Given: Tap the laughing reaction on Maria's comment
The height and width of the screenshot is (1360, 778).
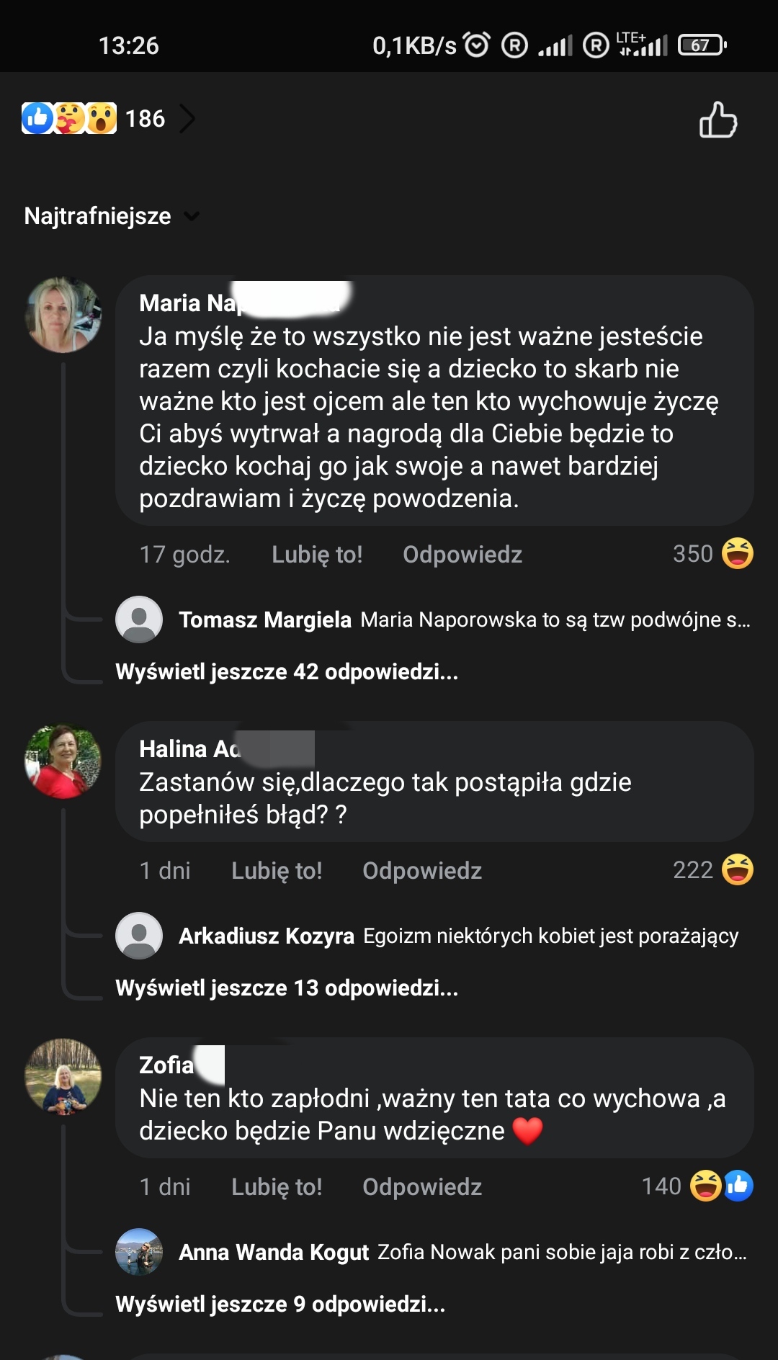Looking at the screenshot, I should point(737,553).
